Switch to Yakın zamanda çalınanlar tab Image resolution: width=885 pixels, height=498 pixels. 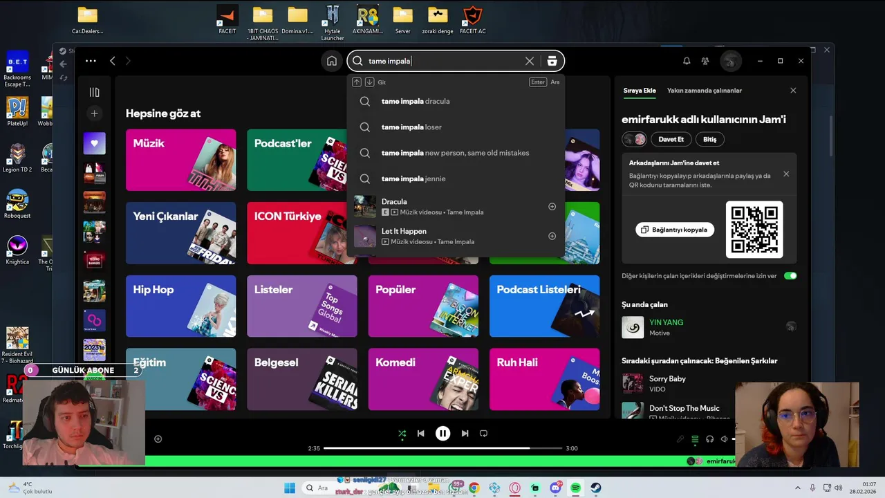pyautogui.click(x=705, y=91)
